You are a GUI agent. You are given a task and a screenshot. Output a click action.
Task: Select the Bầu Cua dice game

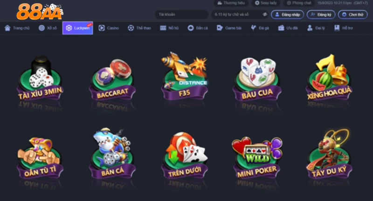[257, 79]
